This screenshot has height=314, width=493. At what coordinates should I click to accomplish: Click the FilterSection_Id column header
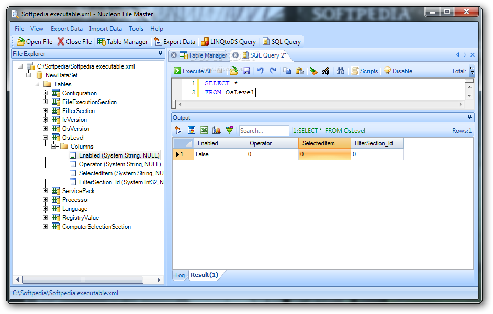(x=377, y=143)
